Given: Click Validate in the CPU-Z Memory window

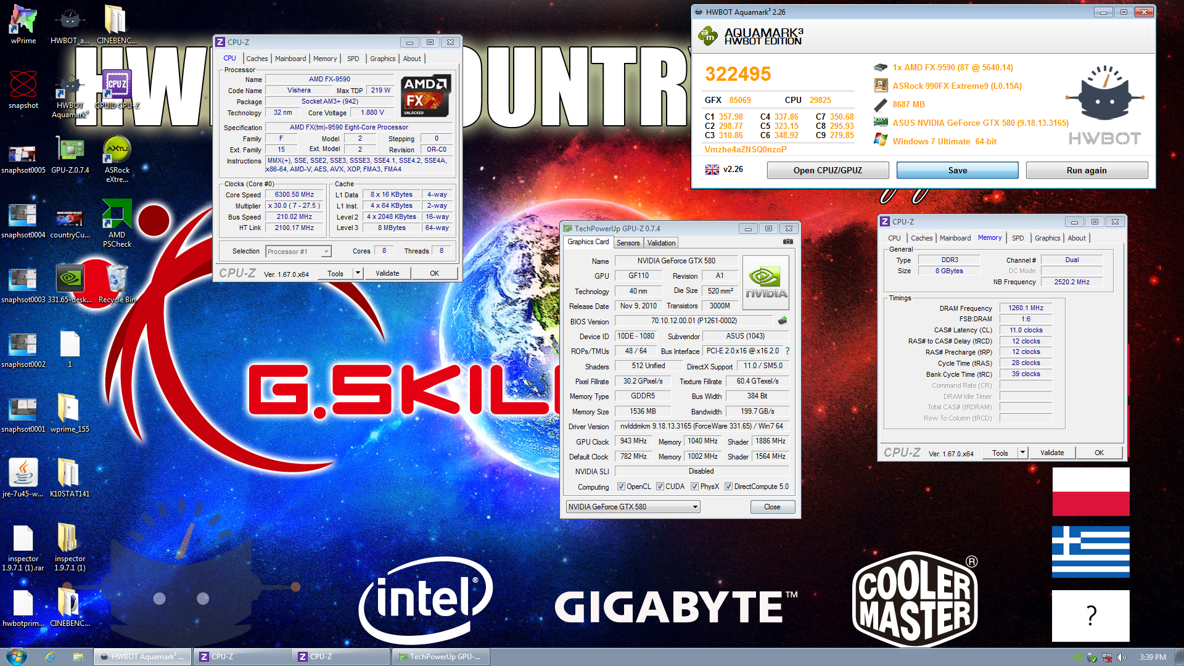Looking at the screenshot, I should click(1052, 453).
